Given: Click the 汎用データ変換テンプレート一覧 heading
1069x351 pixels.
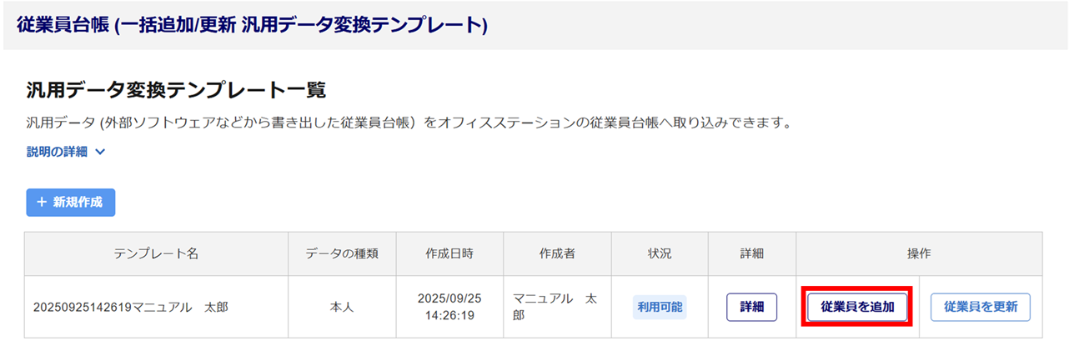Looking at the screenshot, I should click(176, 90).
